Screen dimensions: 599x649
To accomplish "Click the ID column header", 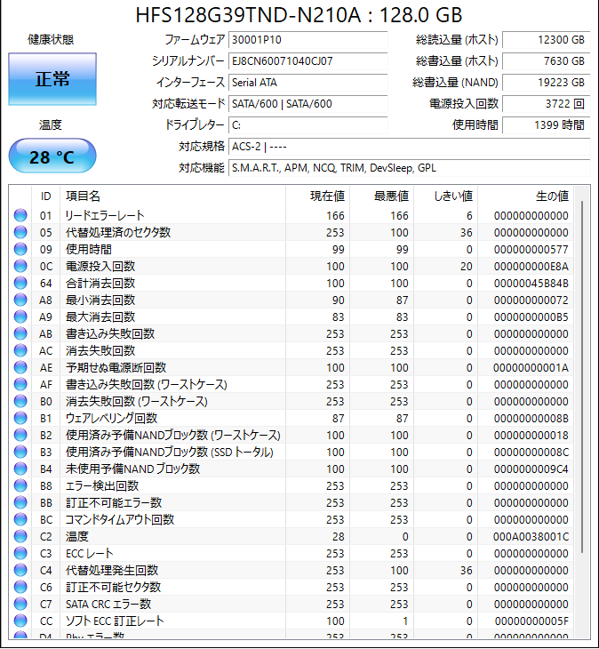I will [x=46, y=196].
